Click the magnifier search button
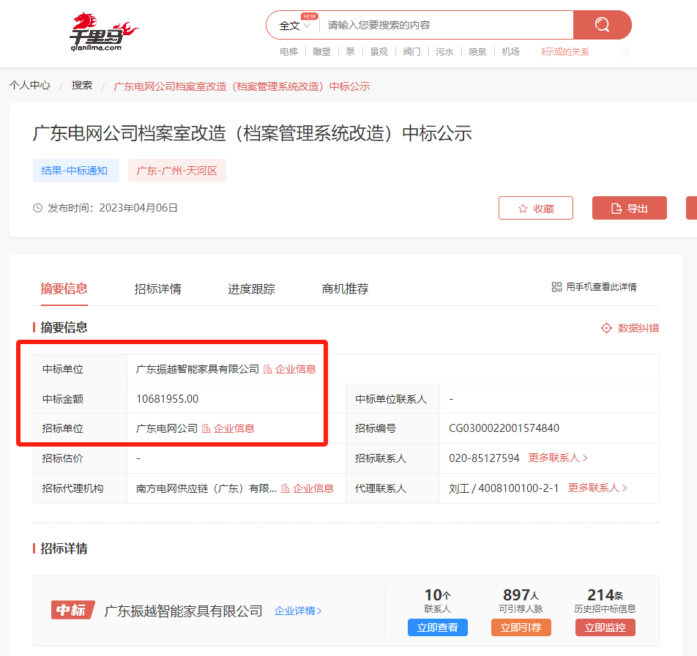Image resolution: width=697 pixels, height=656 pixels. tap(602, 25)
